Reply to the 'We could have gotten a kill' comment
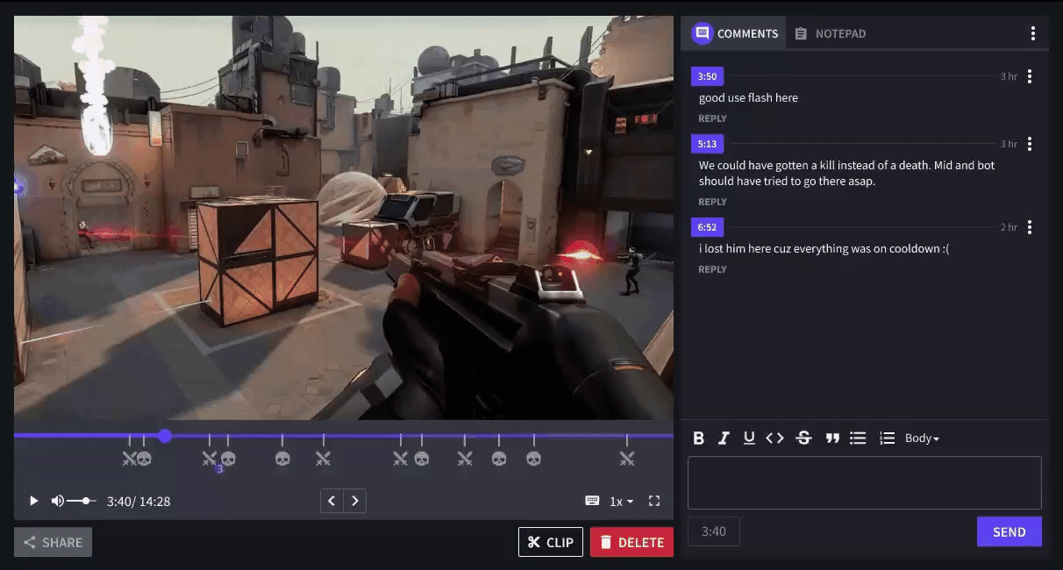 click(712, 202)
